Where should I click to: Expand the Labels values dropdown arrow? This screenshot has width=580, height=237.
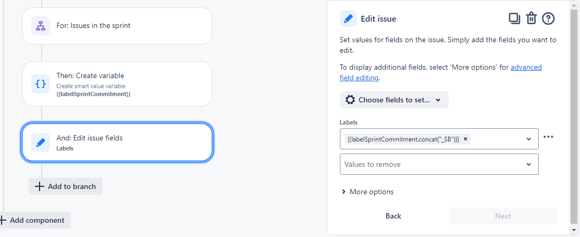tap(529, 139)
